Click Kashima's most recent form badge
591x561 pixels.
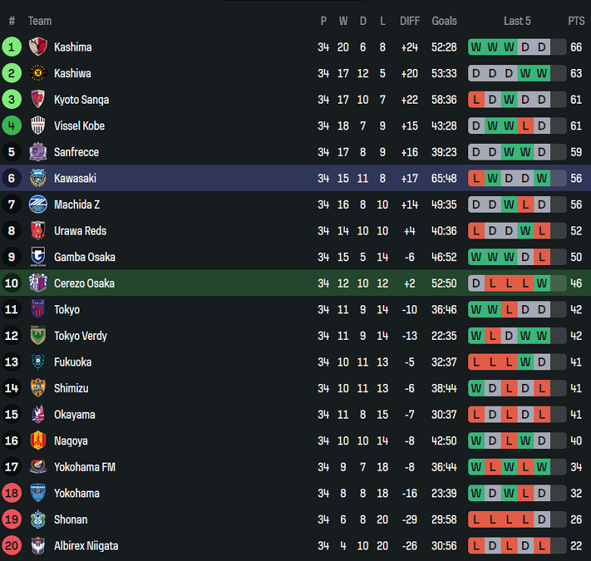tap(542, 47)
